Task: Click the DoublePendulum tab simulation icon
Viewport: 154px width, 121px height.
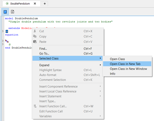Action: tap(7, 4)
